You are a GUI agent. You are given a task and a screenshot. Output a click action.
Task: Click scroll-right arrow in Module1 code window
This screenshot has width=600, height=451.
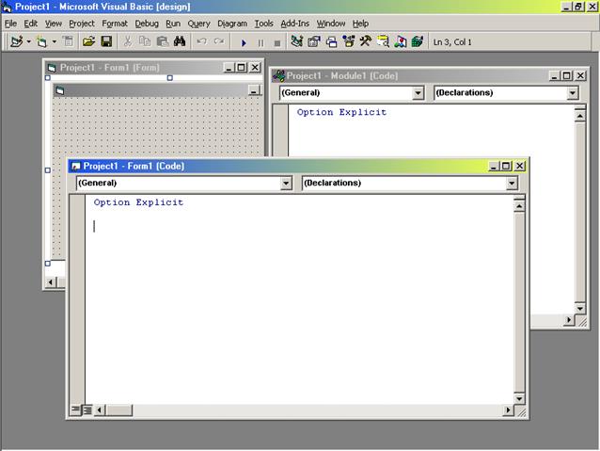pos(569,319)
